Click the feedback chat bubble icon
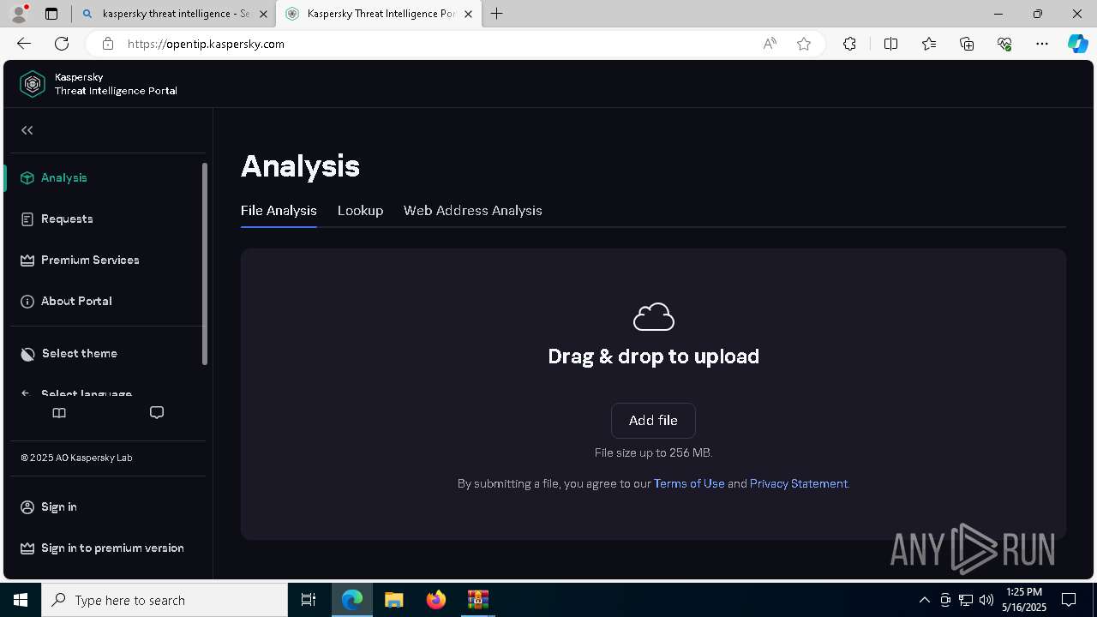Screen dimensions: 1097x617 point(157,413)
